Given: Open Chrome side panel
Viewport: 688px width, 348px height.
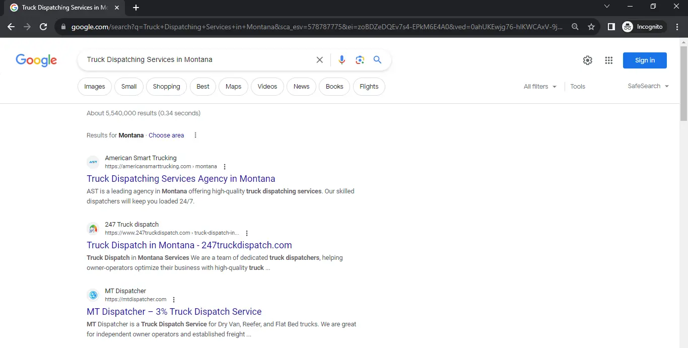Looking at the screenshot, I should click(611, 27).
